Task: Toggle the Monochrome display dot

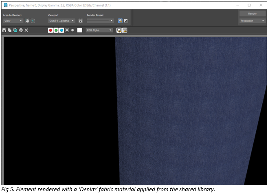Action: click(72, 30)
